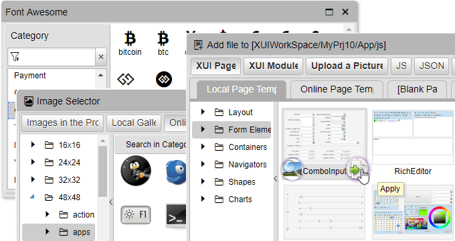
Task: Select the Navigators tree item
Action: (232, 164)
